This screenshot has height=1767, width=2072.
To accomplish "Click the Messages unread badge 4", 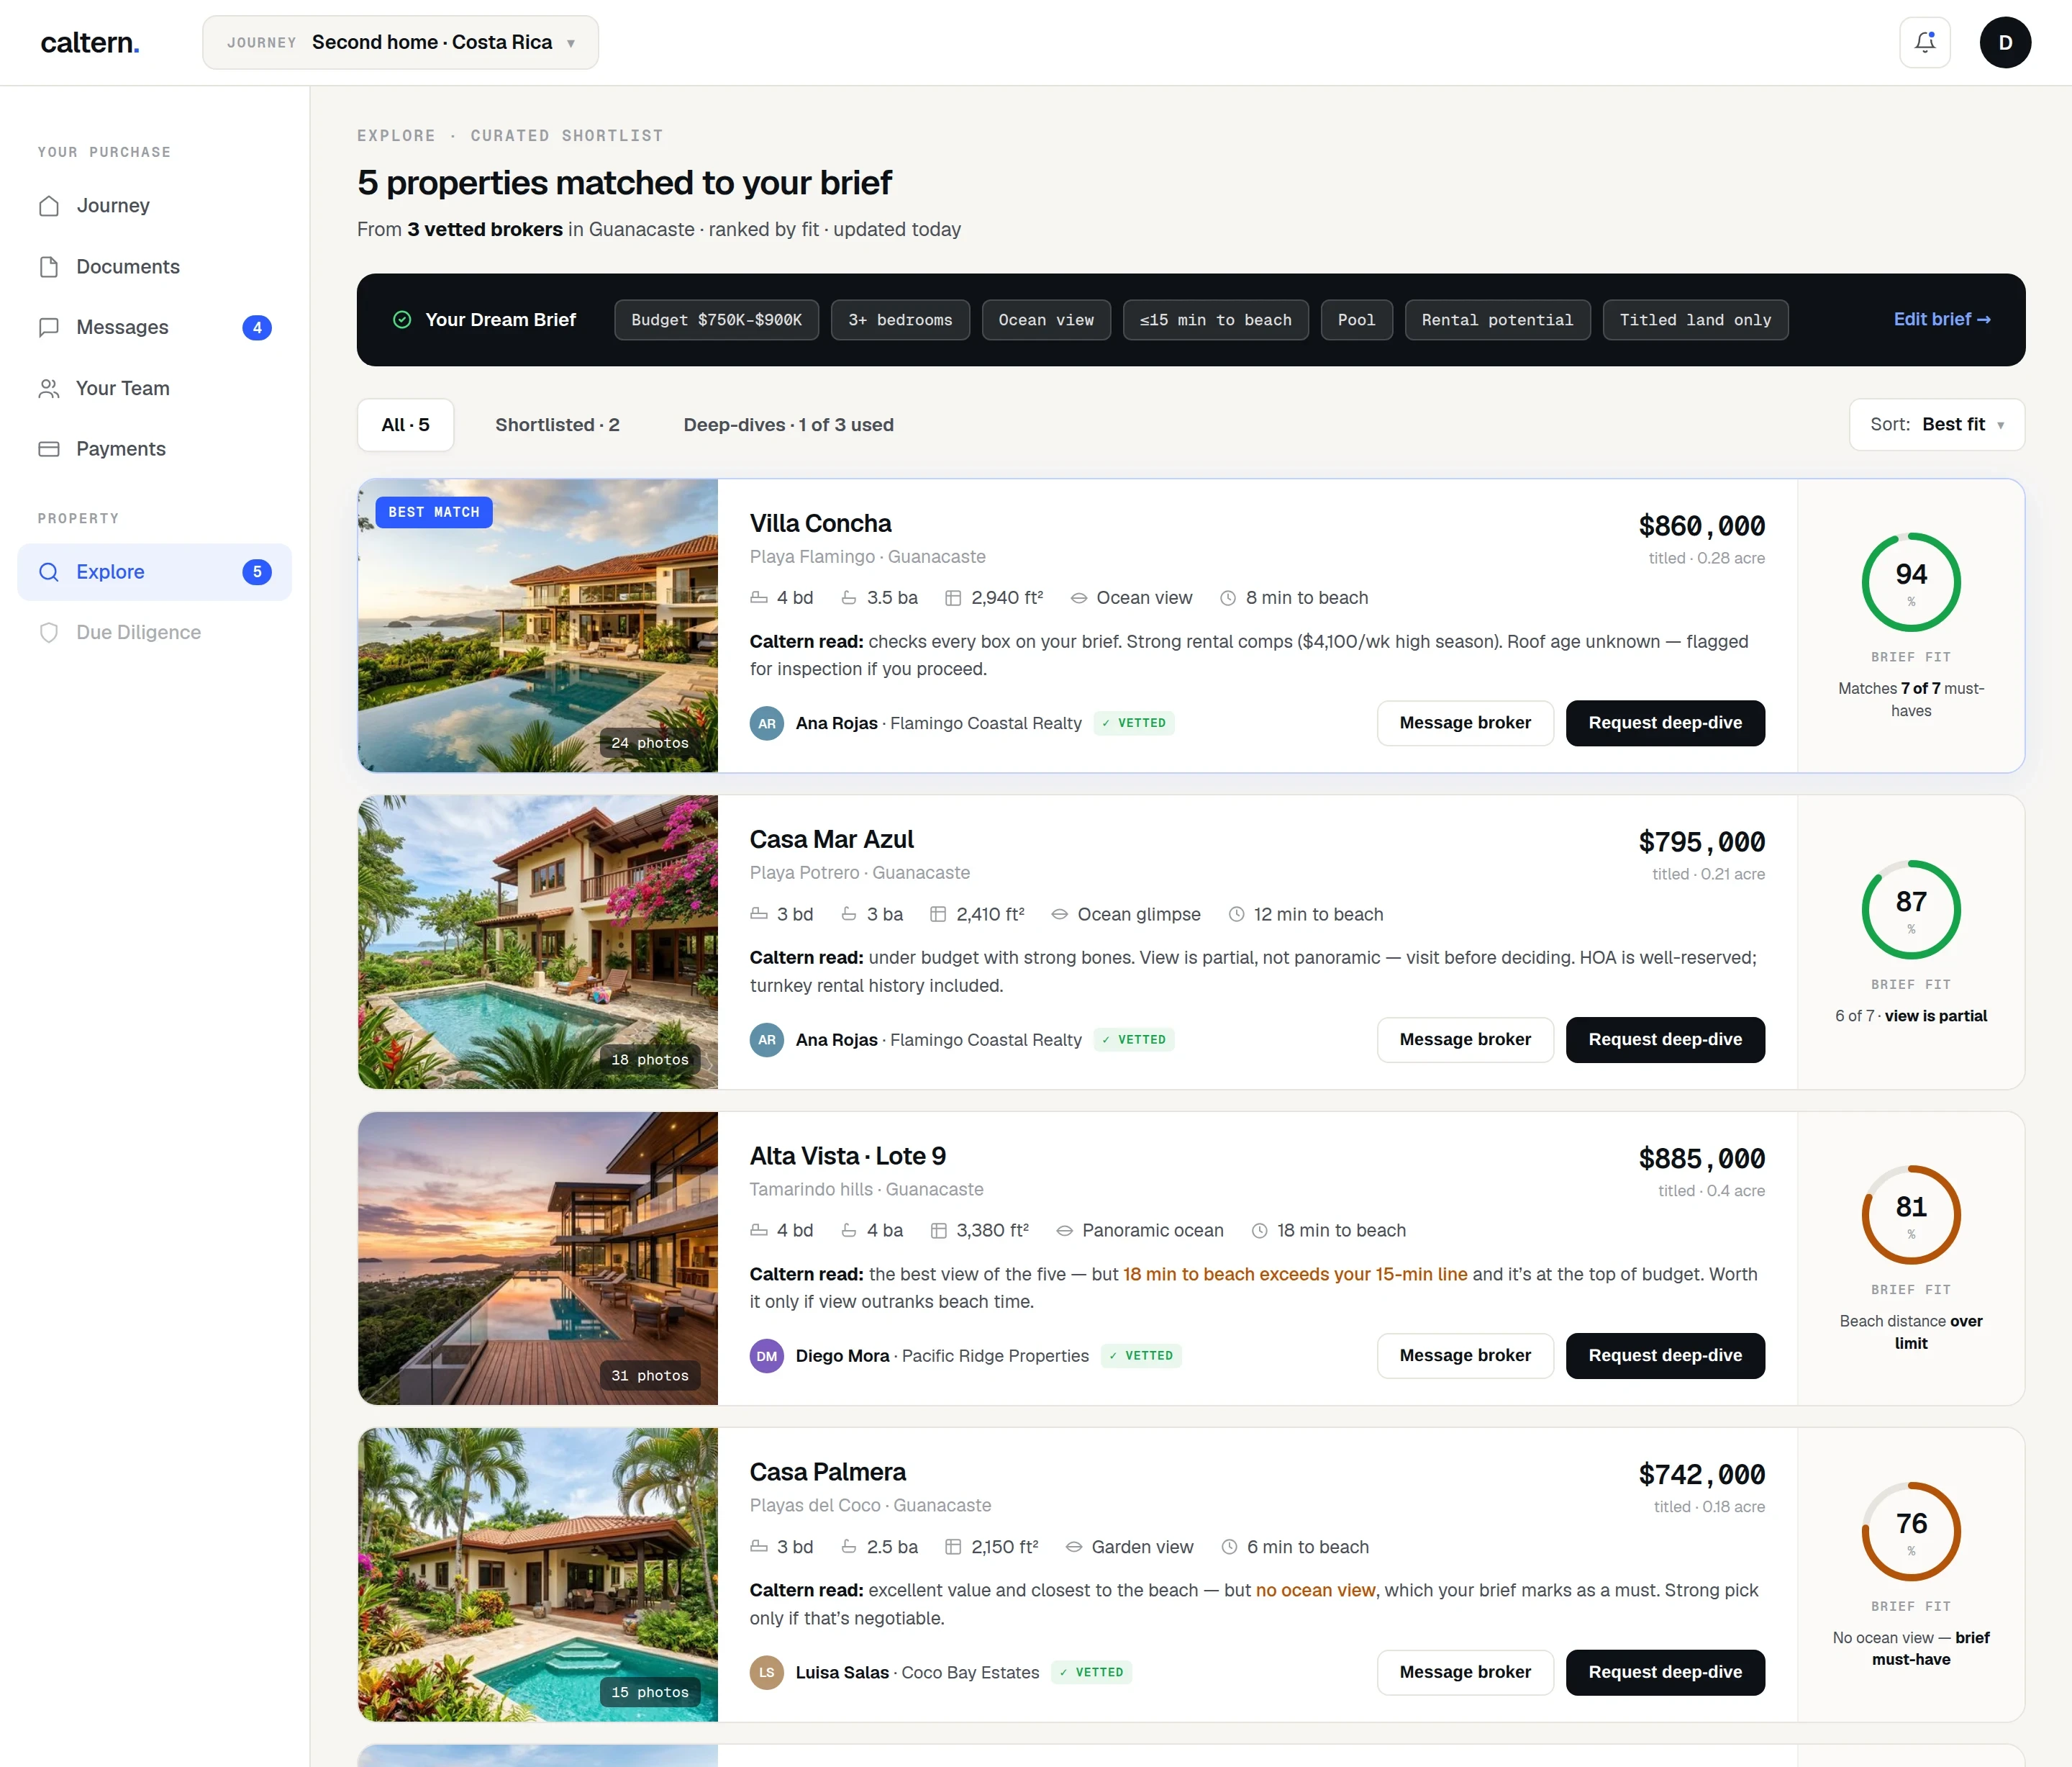I will click(257, 327).
